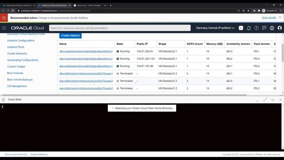Open Cookie Preferences in footer
284x160 pixels.
tap(39, 155)
